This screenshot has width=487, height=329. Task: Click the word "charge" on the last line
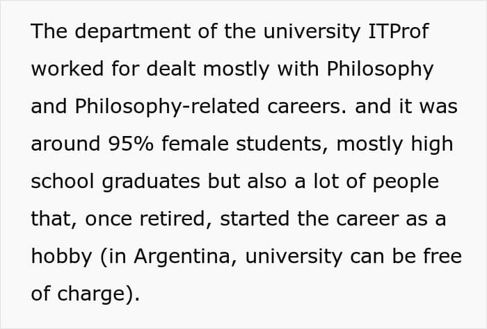91,295
